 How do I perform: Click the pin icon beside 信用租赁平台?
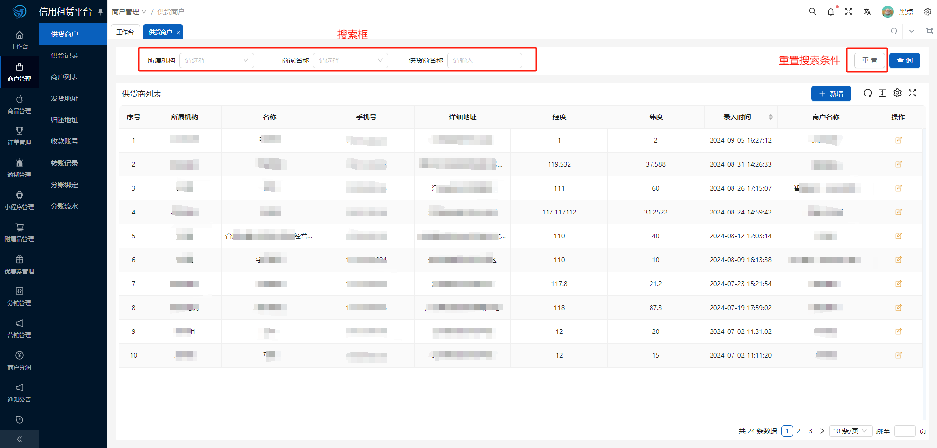(101, 12)
